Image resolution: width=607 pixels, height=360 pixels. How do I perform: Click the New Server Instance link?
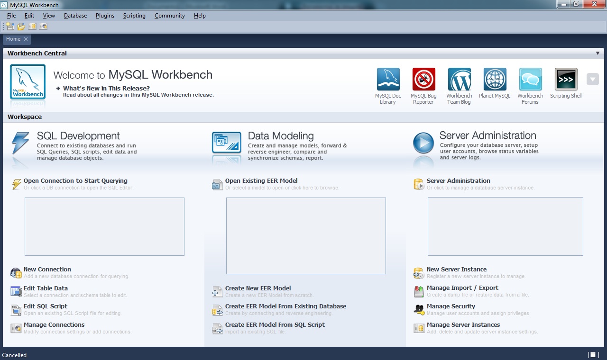(x=457, y=269)
